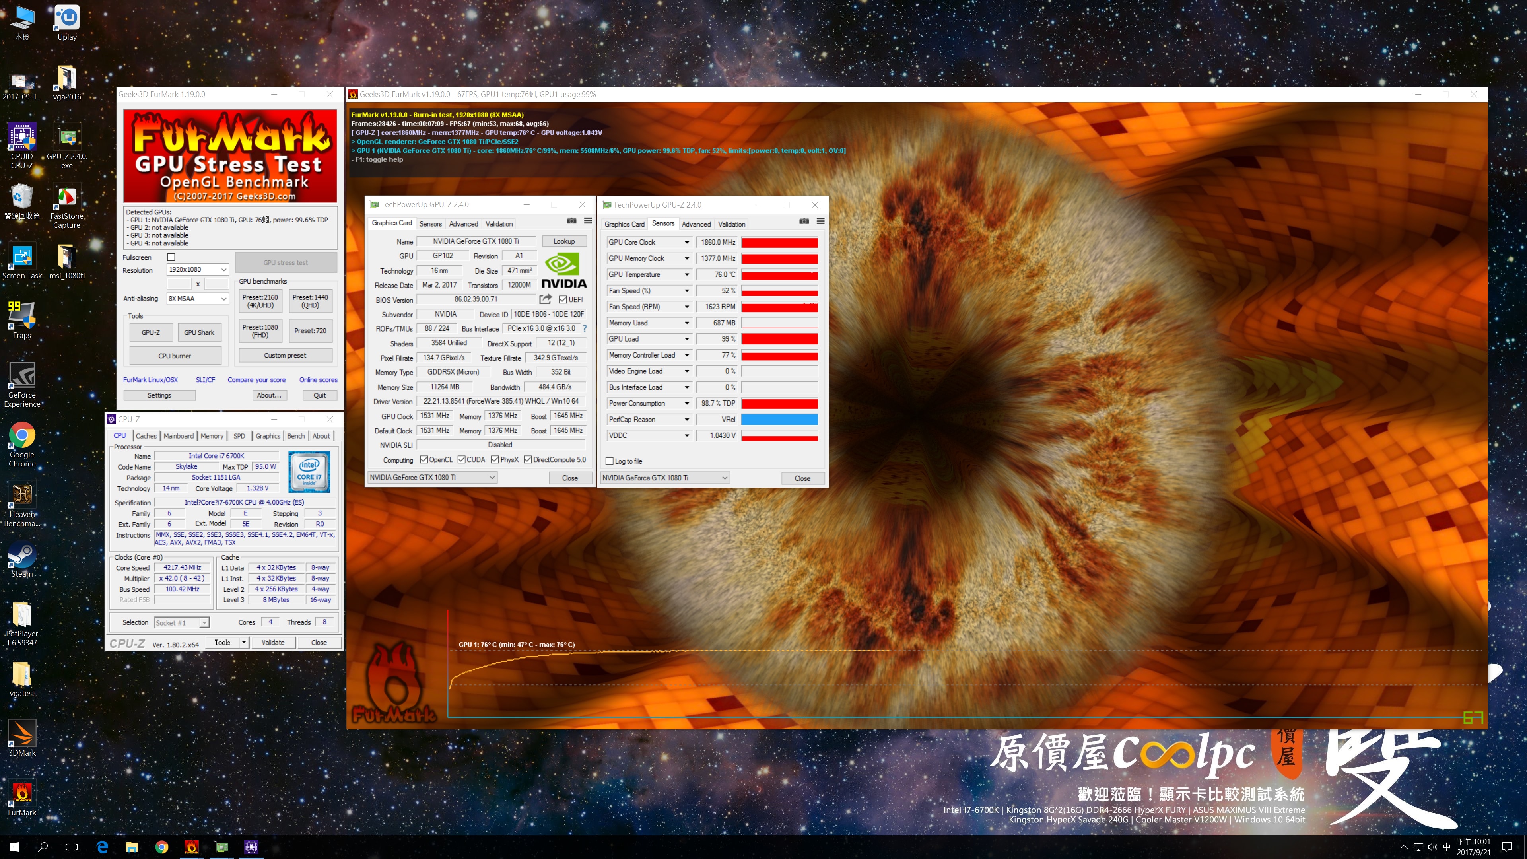Open the FurMark Linux/OSX link
The image size is (1527, 859).
pos(150,380)
